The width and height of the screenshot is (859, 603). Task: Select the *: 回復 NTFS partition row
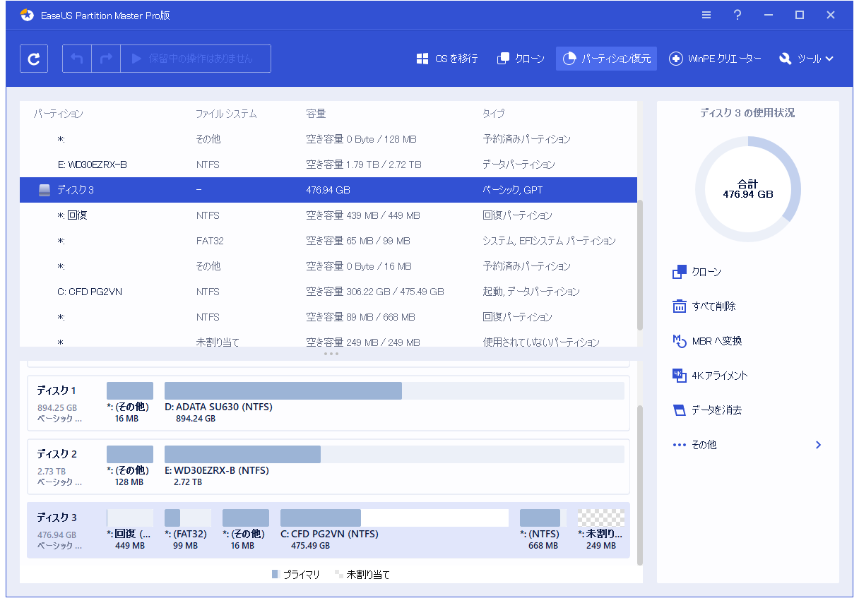point(328,215)
